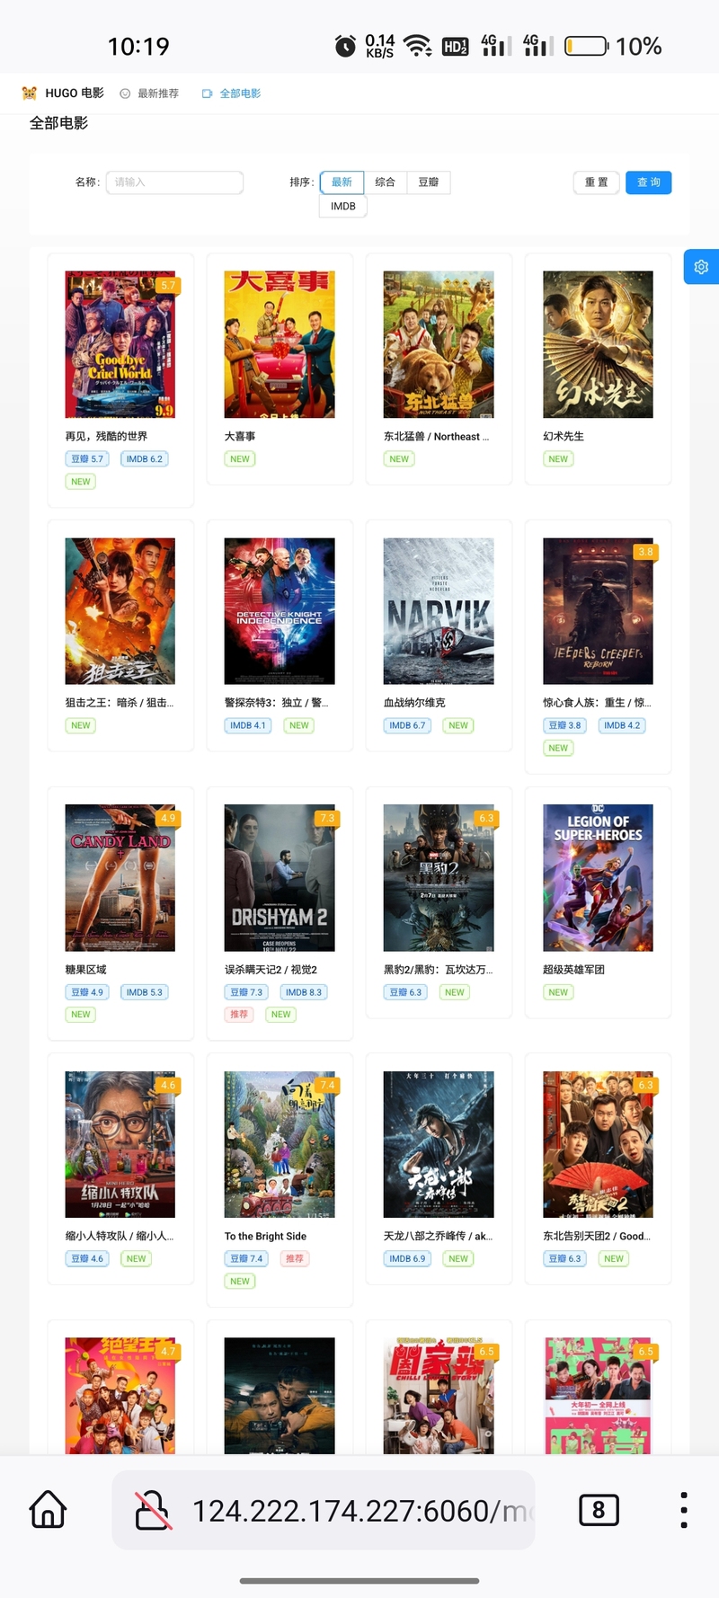Go to browser home page icon

pos(49,1509)
